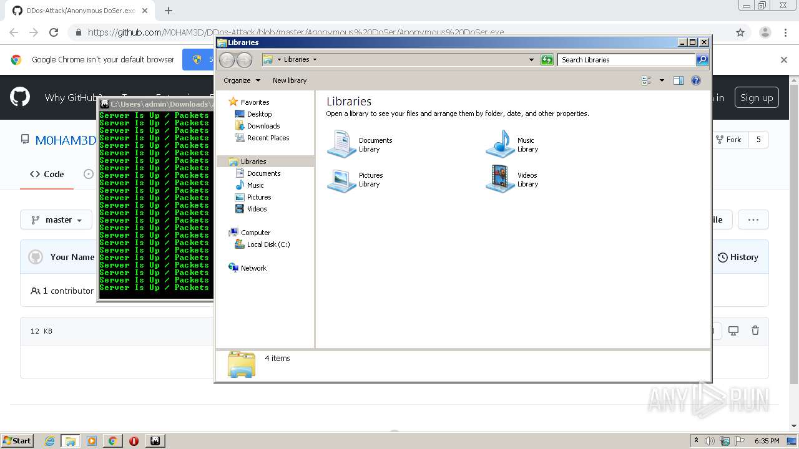
Task: Click the DDos-Attack Chrome tab
Action: click(x=81, y=11)
